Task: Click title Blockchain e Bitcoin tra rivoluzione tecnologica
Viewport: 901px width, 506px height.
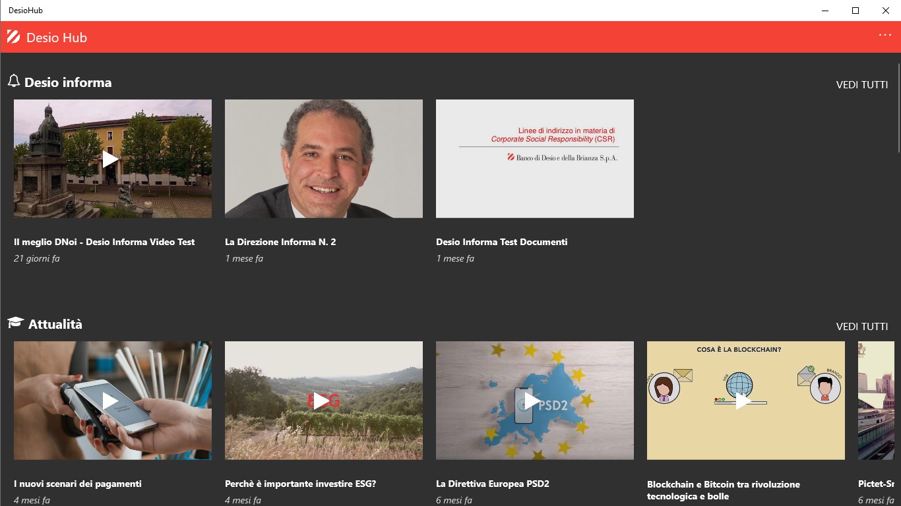Action: point(724,490)
